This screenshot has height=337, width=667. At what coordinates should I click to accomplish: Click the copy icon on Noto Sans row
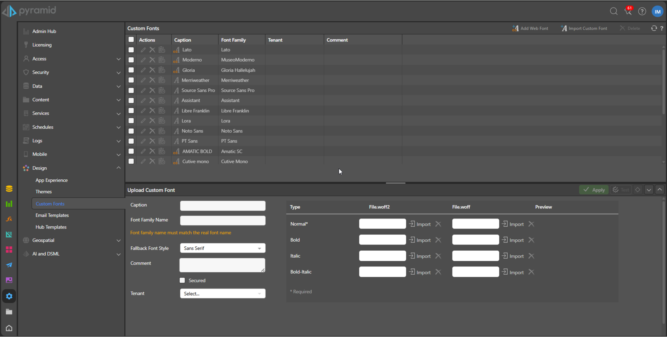162,131
